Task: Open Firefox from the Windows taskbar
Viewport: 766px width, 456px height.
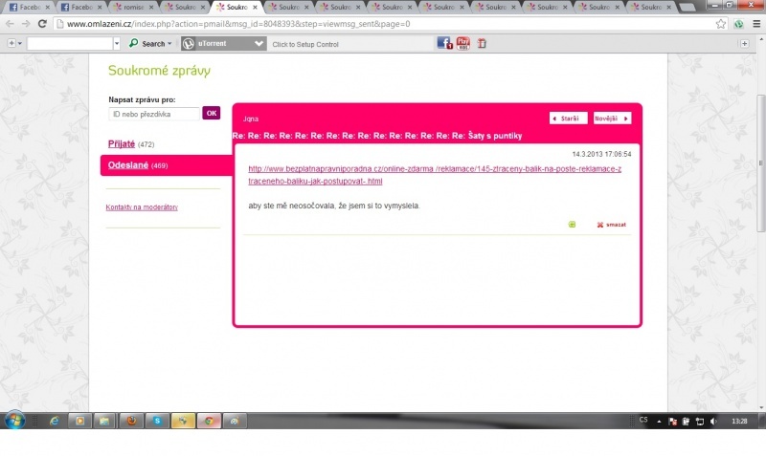Action: (x=131, y=421)
